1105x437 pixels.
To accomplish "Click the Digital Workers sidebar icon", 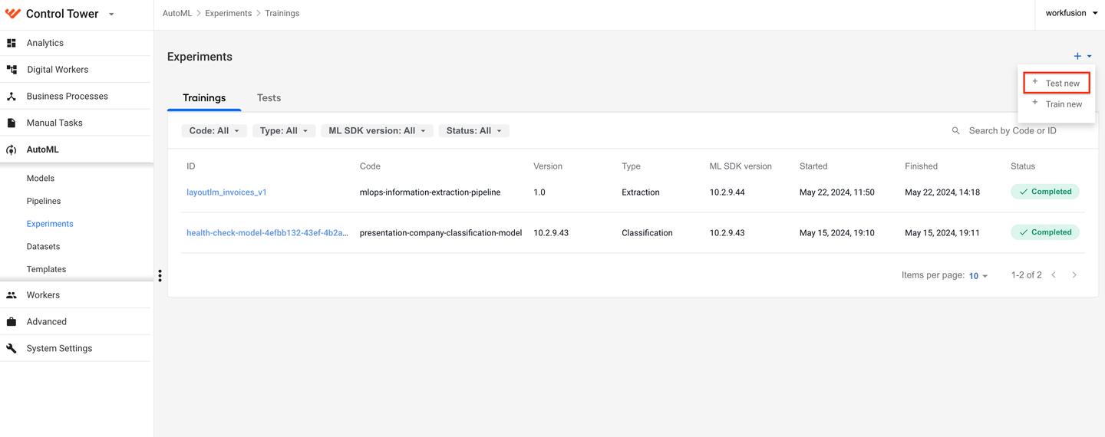I will [12, 69].
